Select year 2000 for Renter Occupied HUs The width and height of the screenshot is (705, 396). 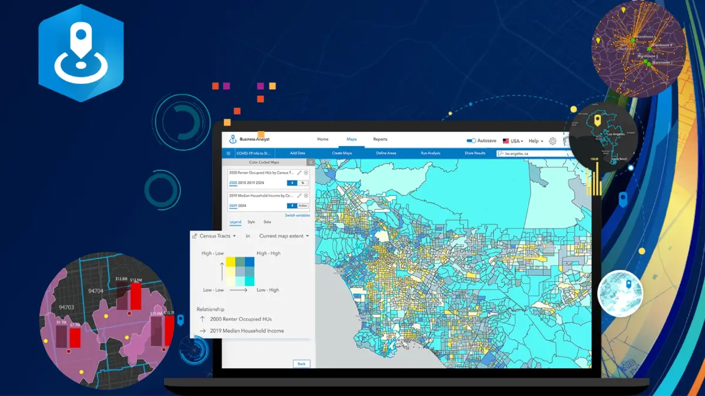233,183
